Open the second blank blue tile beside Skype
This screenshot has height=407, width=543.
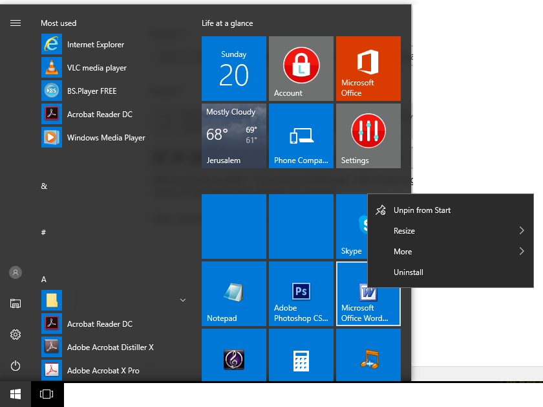[301, 226]
